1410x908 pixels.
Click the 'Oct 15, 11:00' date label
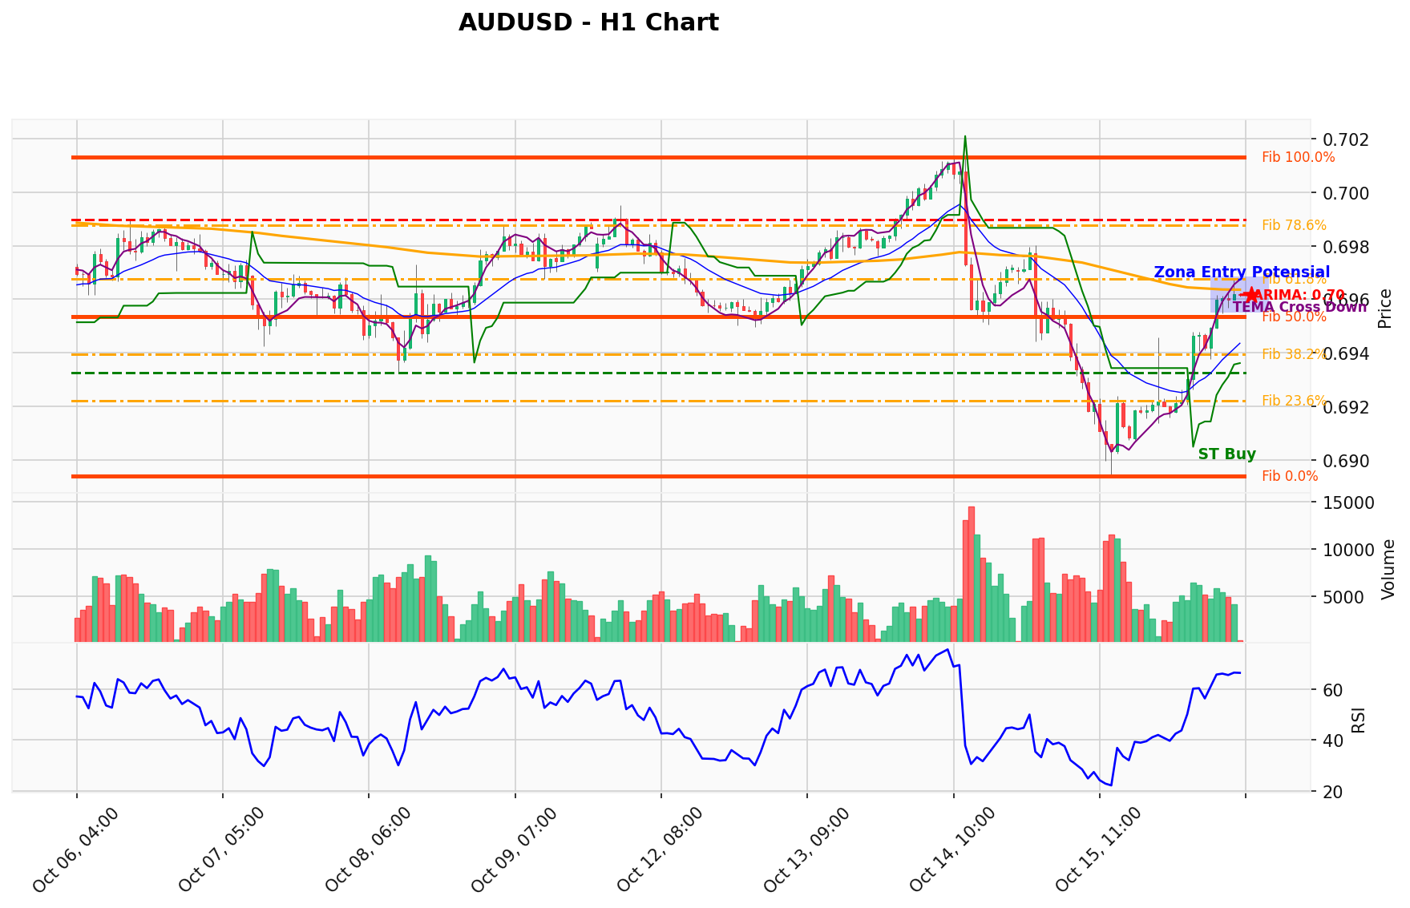(x=1099, y=849)
